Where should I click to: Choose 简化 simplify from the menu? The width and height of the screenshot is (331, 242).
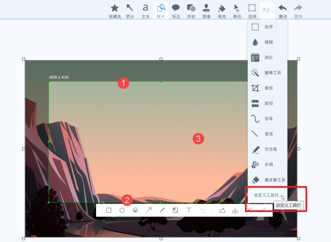click(x=268, y=57)
